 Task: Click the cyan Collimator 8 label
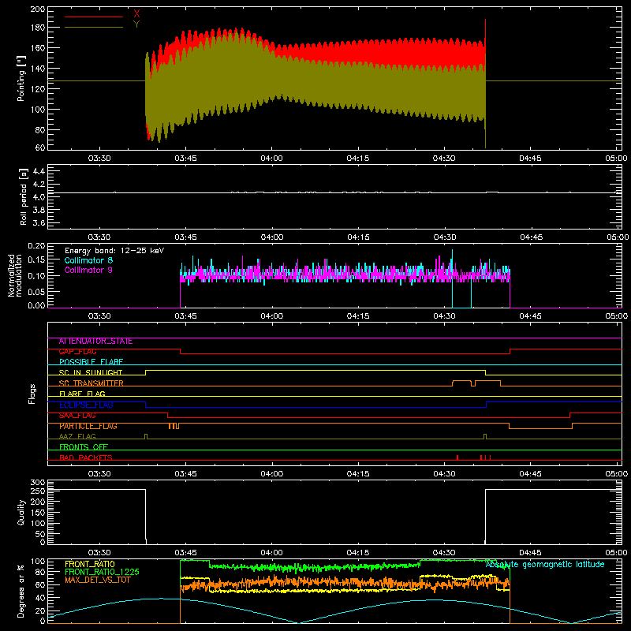pyautogui.click(x=88, y=260)
